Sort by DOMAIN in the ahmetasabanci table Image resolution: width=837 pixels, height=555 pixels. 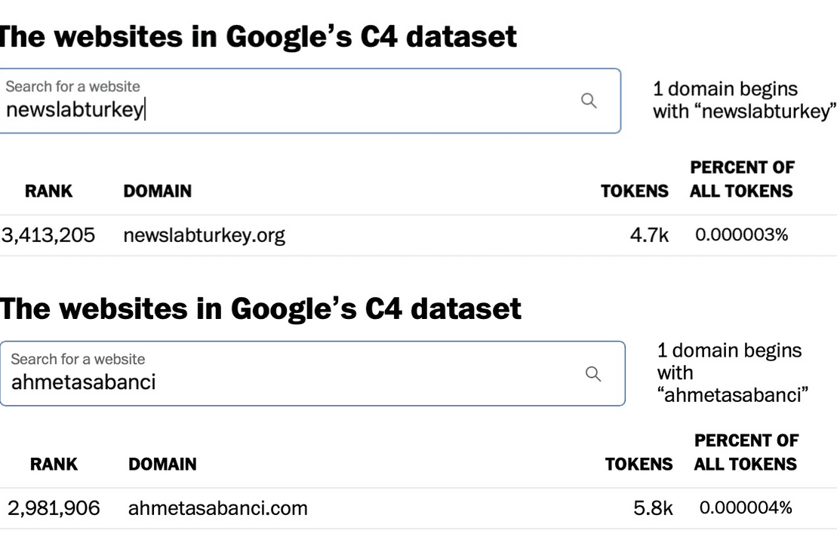click(162, 464)
